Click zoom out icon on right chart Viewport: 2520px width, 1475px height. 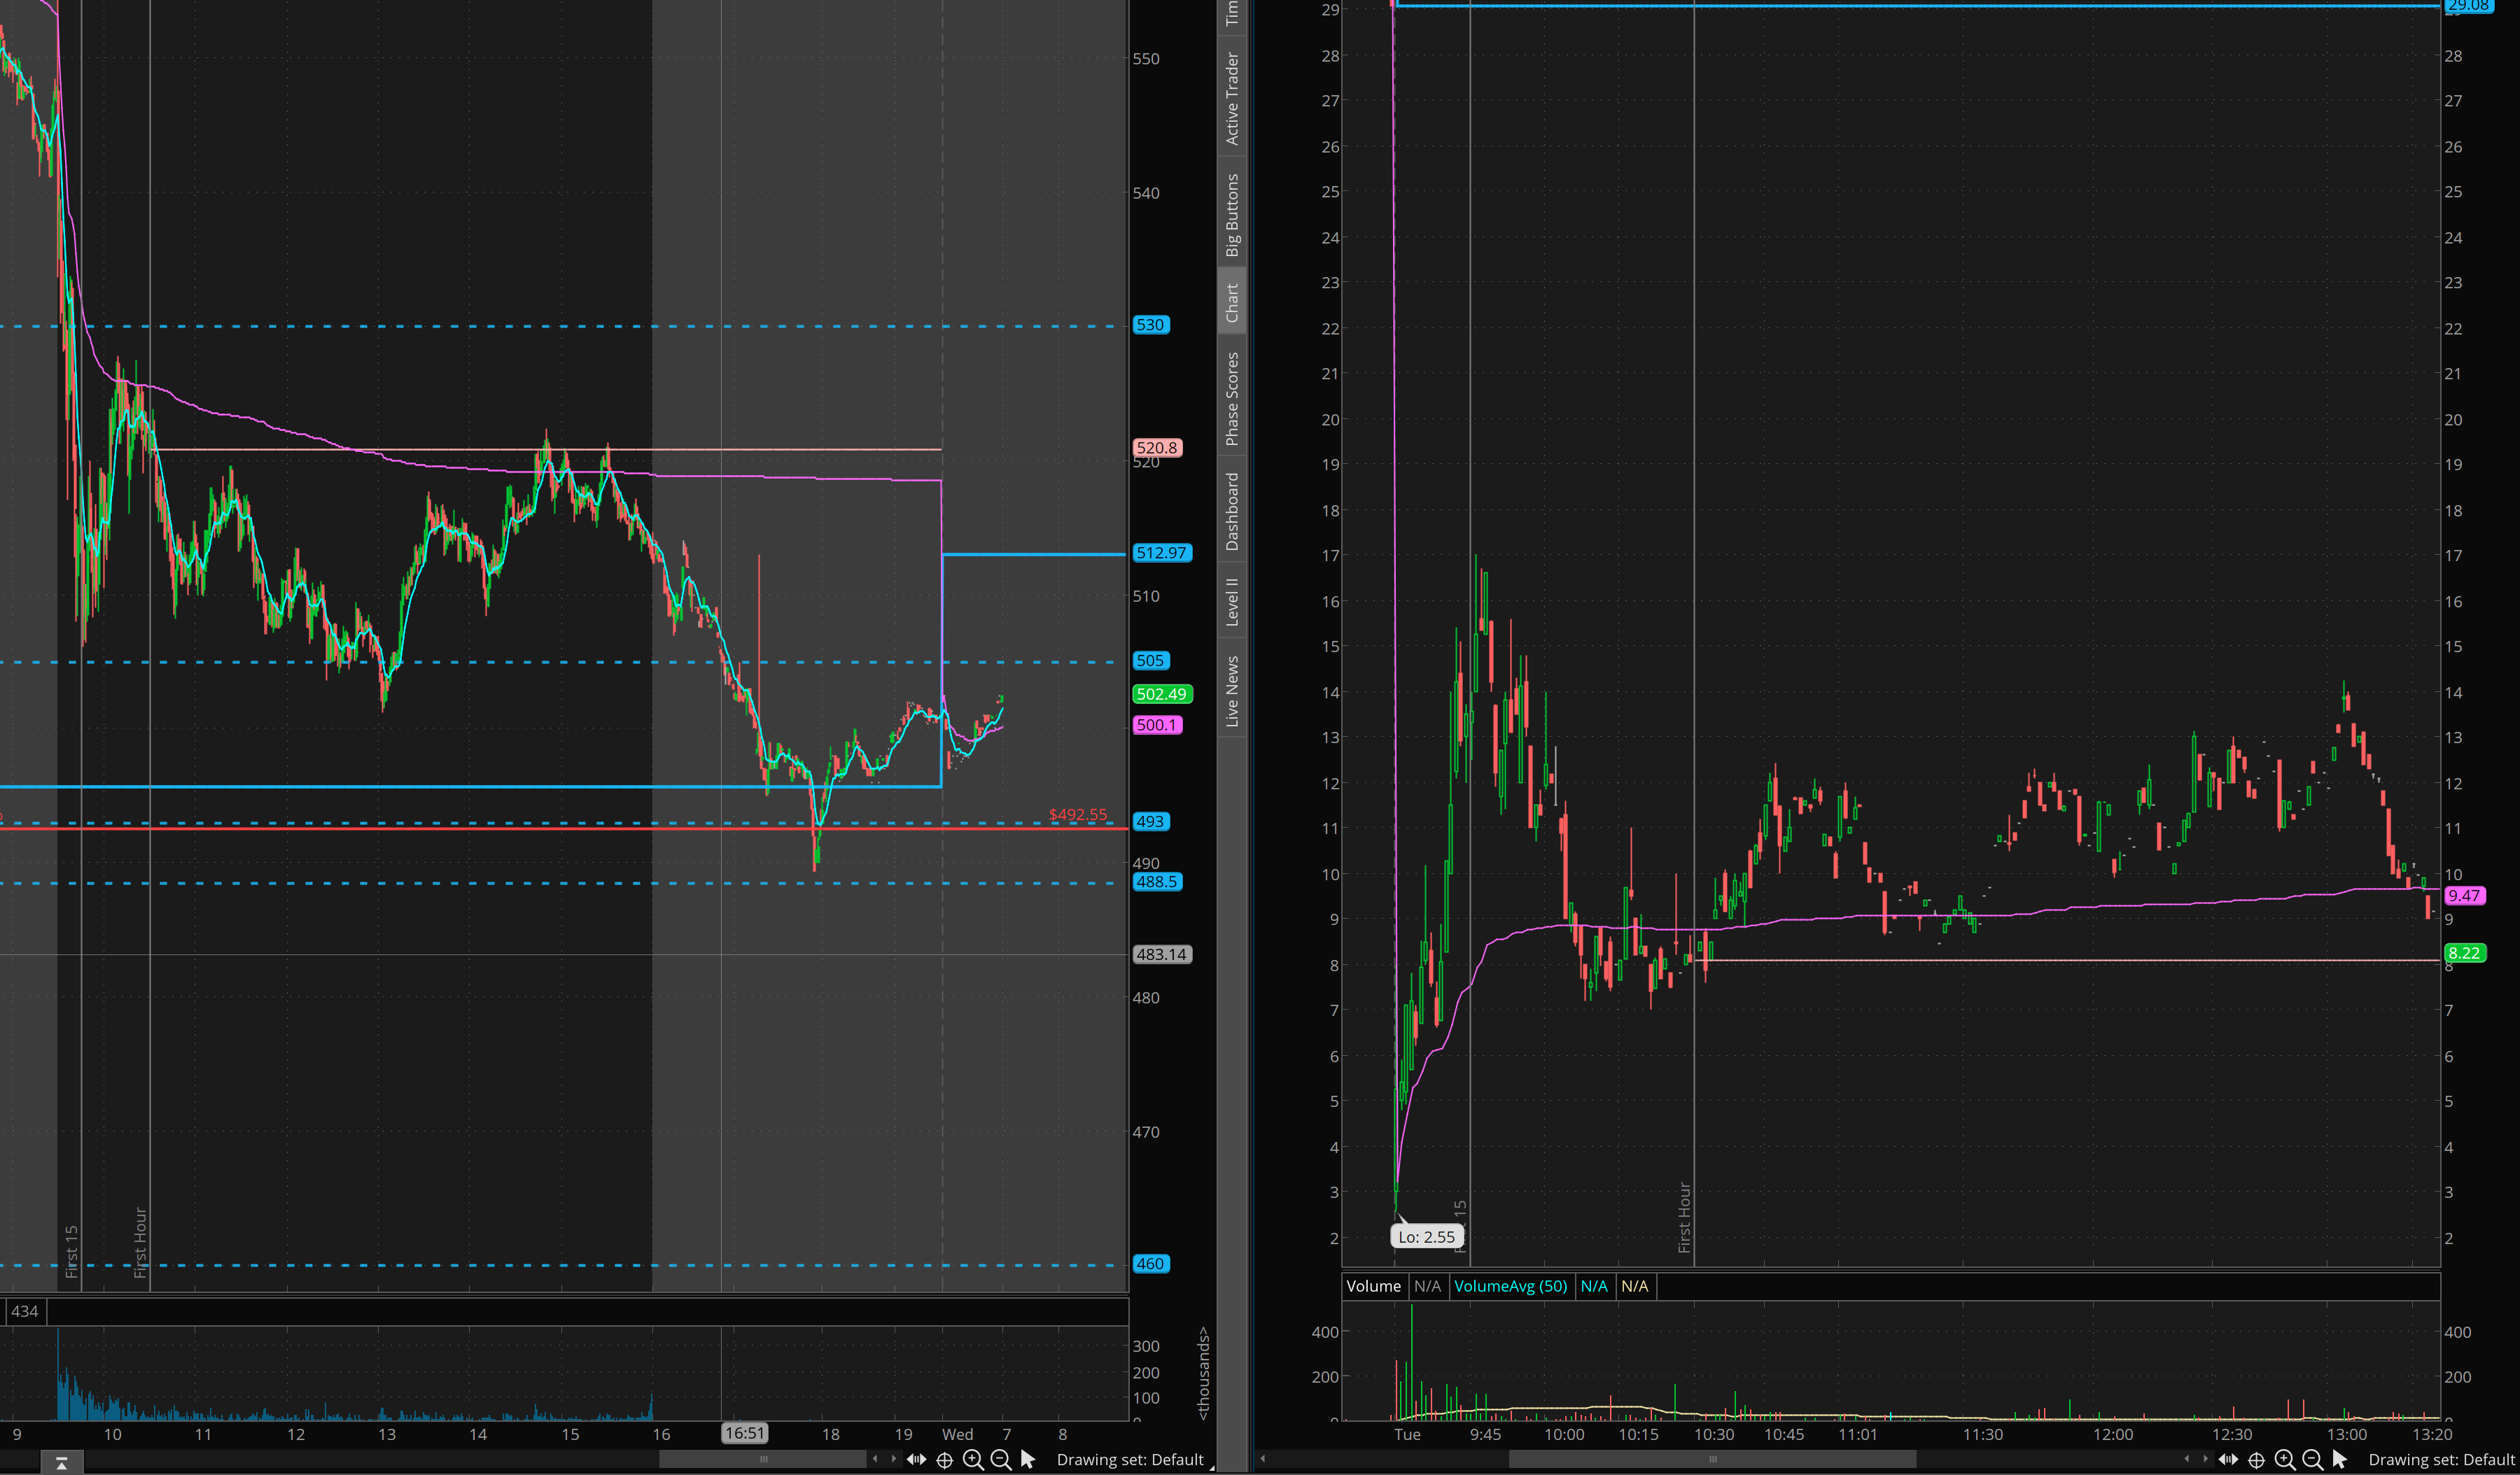(x=2312, y=1460)
